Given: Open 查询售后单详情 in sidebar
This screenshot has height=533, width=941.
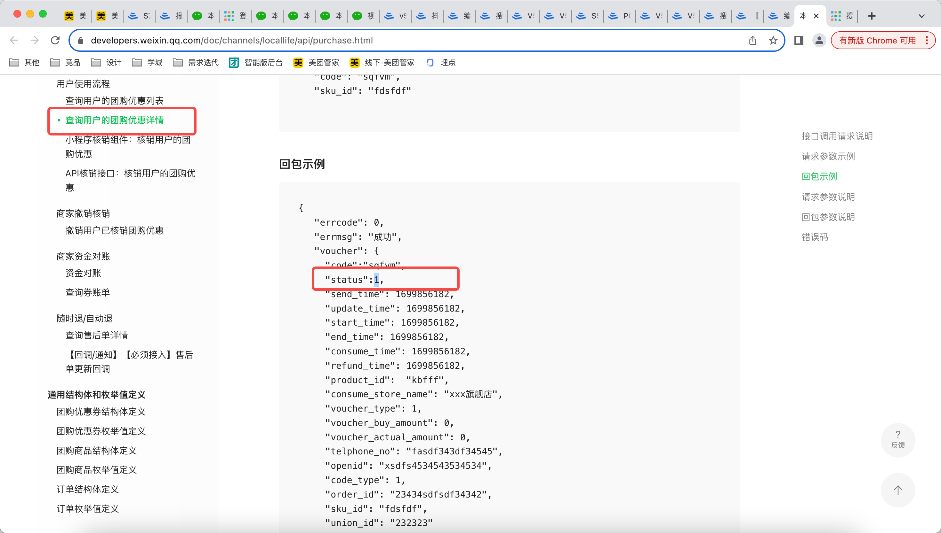Looking at the screenshot, I should pos(96,335).
